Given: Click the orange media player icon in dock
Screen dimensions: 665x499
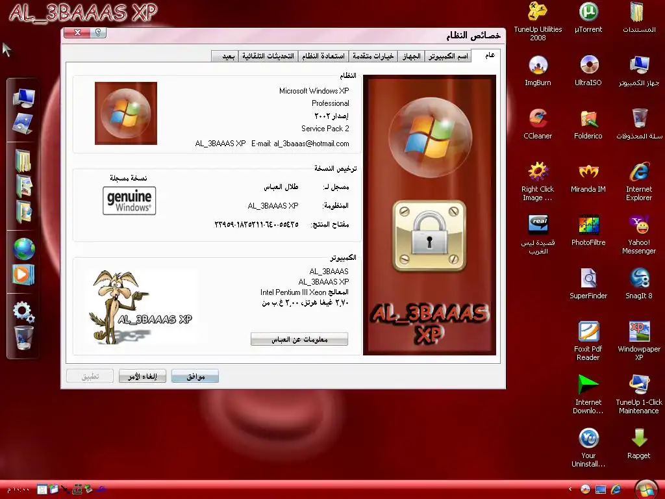Looking at the screenshot, I should click(23, 275).
